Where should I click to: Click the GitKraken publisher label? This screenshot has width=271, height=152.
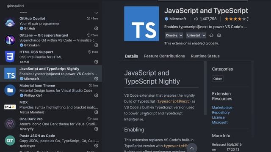(32, 45)
